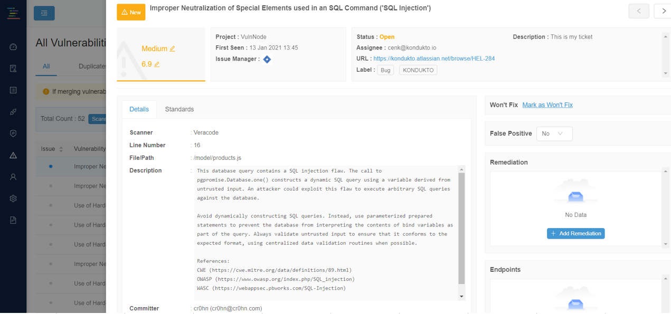
Task: Click the file path /model/products.js
Action: coord(218,158)
